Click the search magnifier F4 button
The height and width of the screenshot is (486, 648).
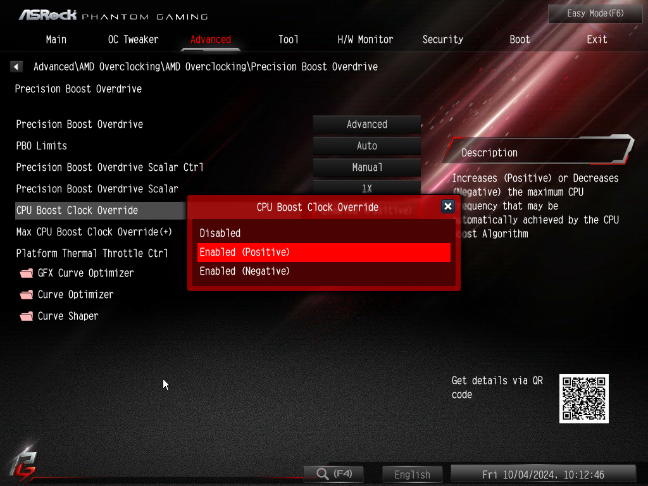click(333, 473)
